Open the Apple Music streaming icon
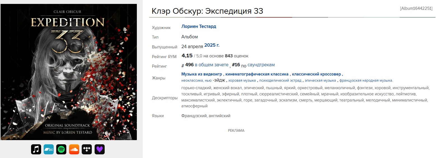This screenshot has width=436, height=158. (36, 149)
